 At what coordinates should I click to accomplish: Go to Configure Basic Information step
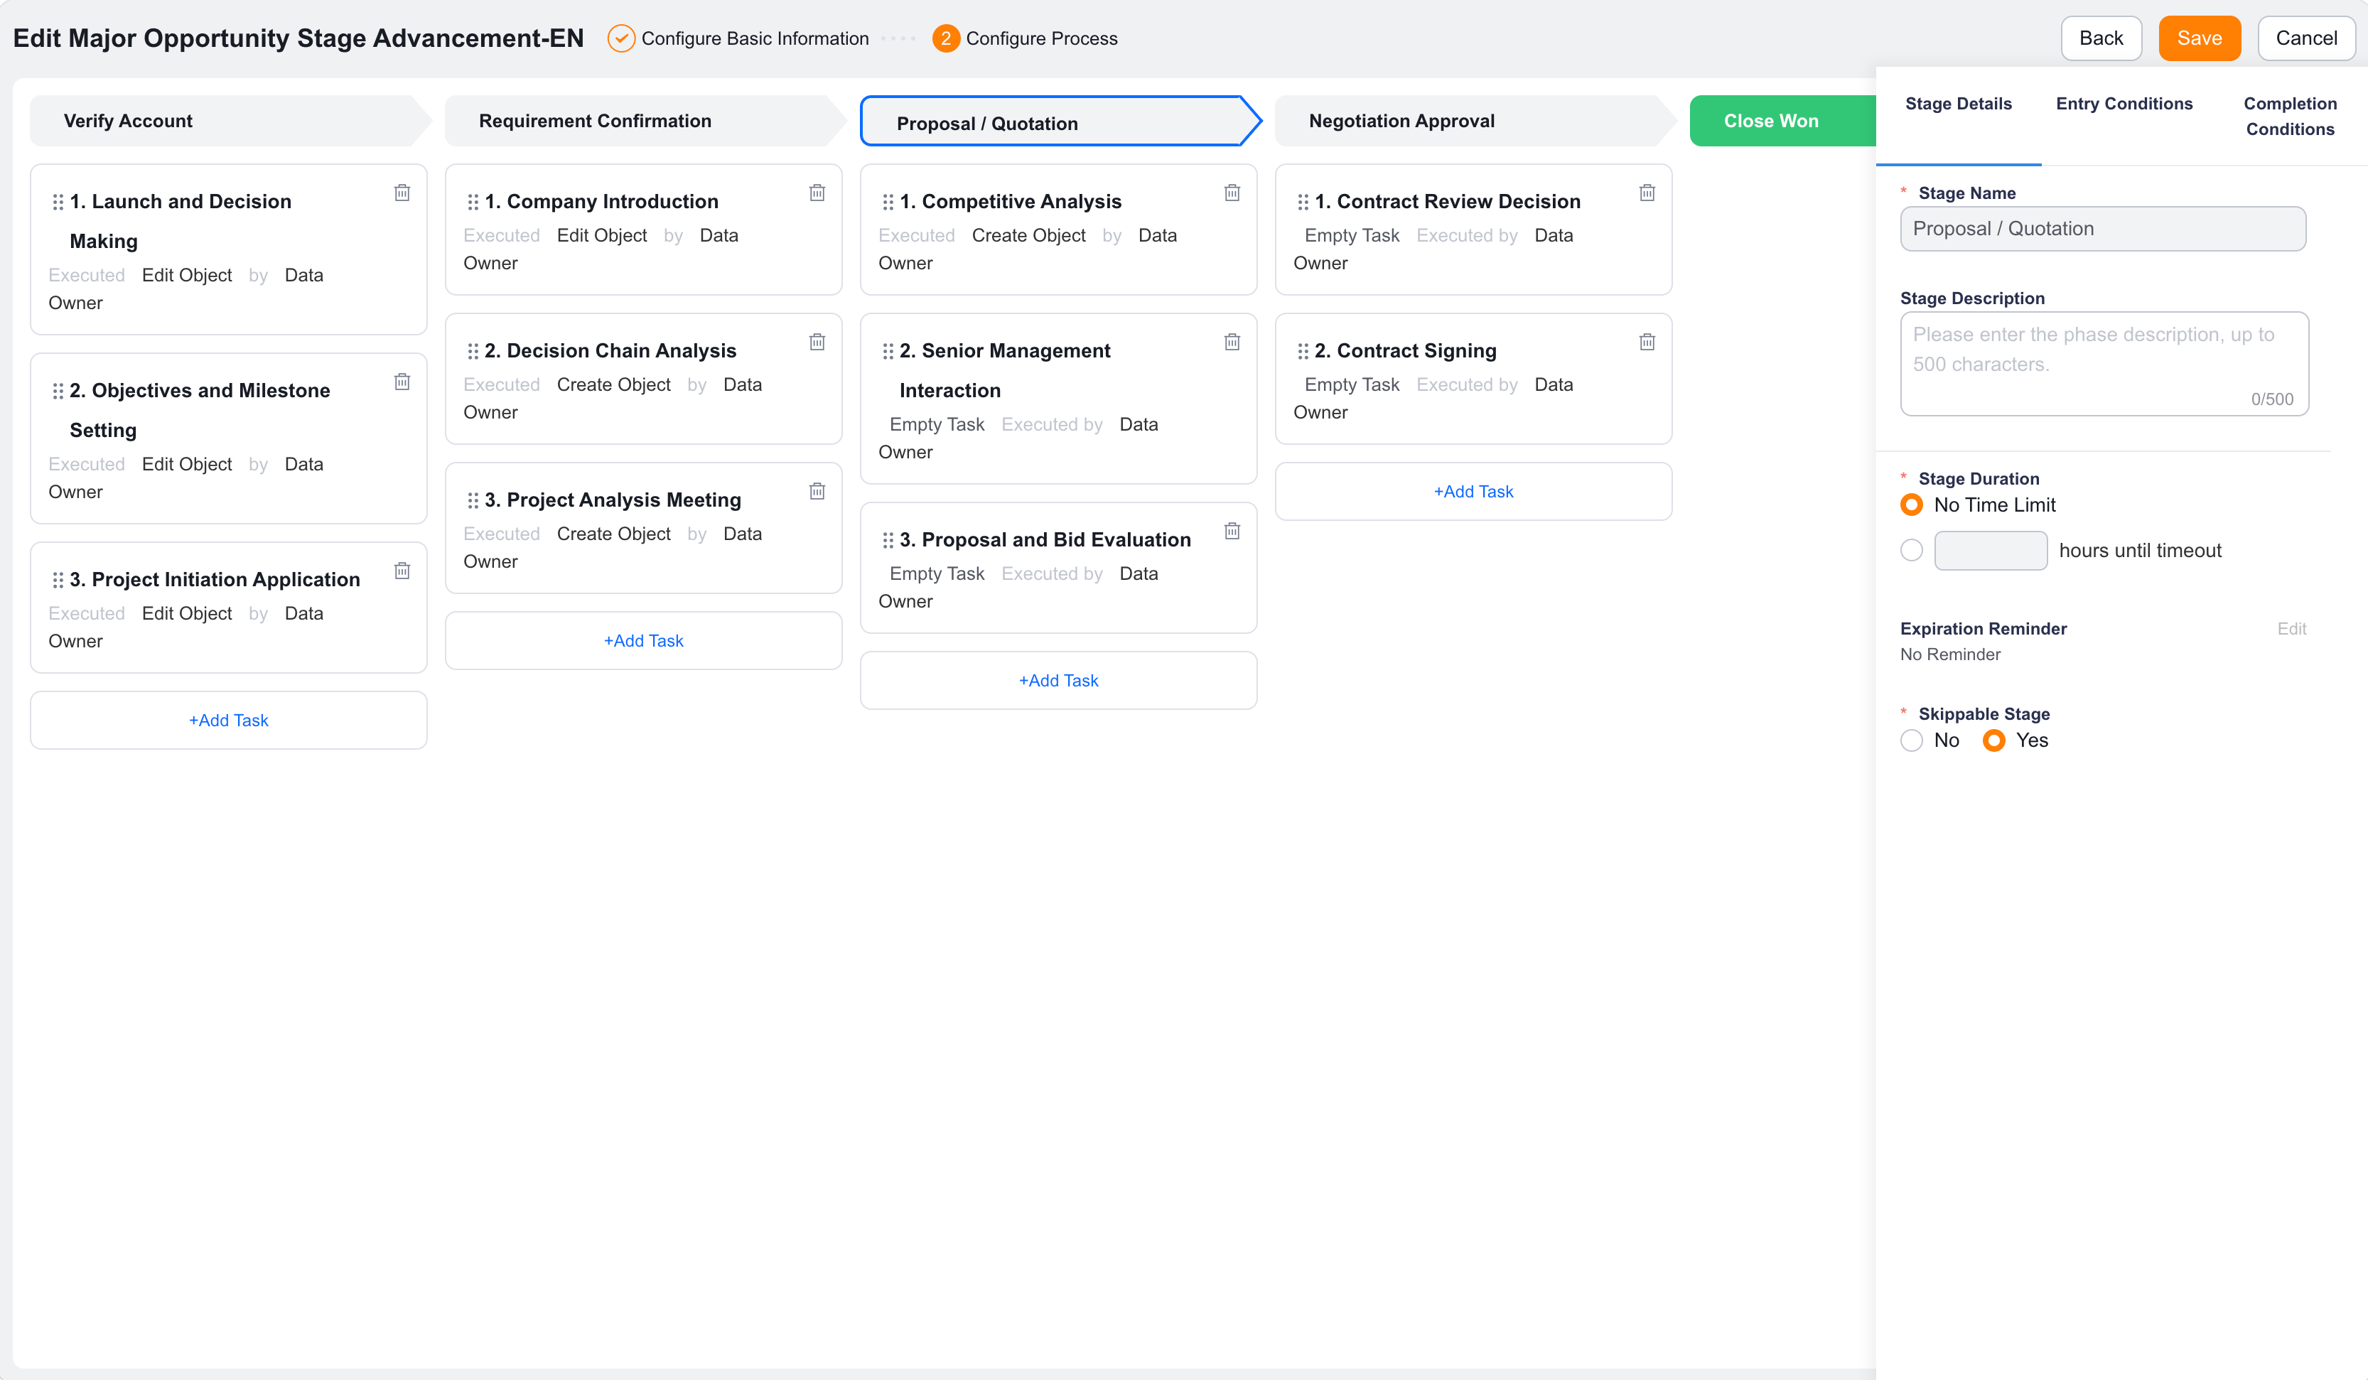point(738,38)
